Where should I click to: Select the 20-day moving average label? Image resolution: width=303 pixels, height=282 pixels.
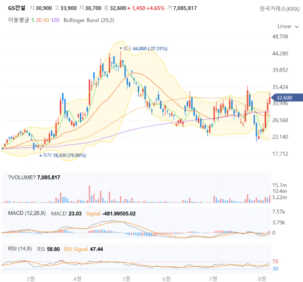coord(39,20)
